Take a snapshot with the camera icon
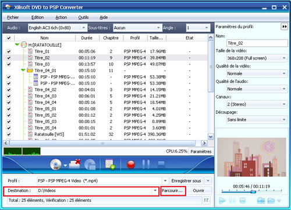Image resolution: width=291 pixels, height=210 pixels. coord(261,201)
